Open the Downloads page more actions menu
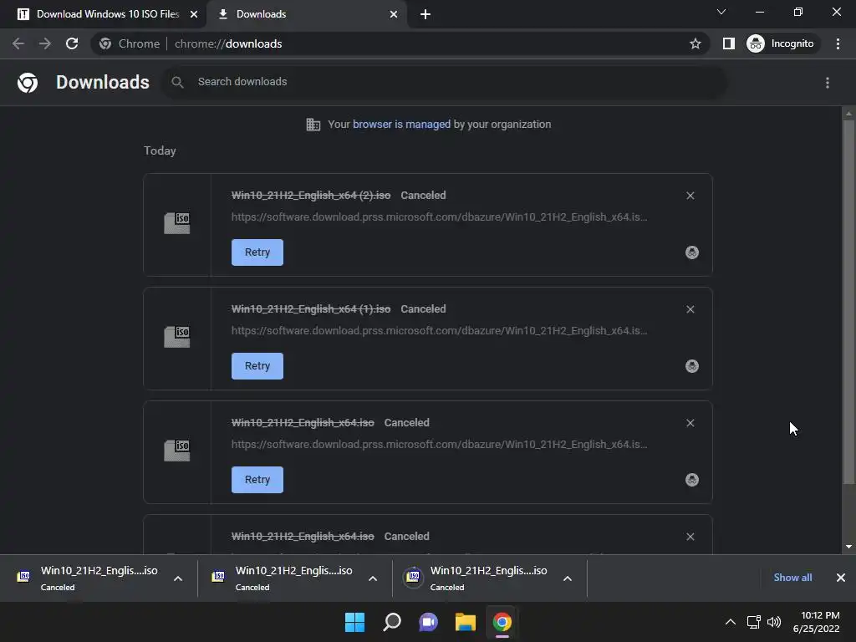The image size is (856, 642). coord(828,83)
